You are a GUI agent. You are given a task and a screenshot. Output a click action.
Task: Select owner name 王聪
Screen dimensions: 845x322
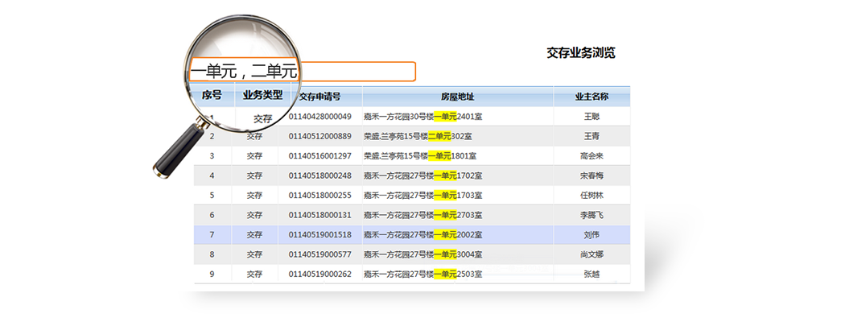point(591,117)
